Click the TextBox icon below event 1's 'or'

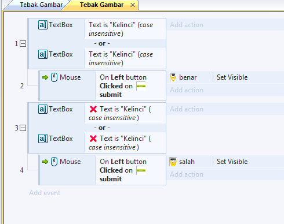click(x=43, y=54)
